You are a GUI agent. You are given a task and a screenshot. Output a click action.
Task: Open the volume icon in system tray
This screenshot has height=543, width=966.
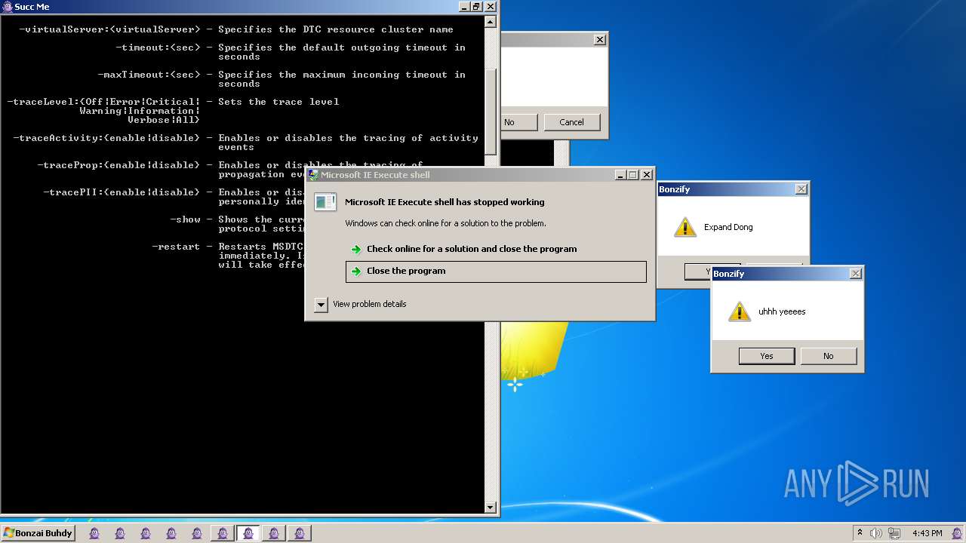pos(875,533)
